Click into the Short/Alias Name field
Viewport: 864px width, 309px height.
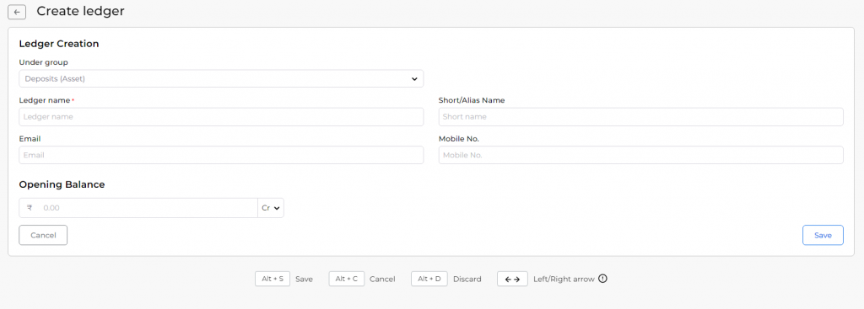[641, 117]
